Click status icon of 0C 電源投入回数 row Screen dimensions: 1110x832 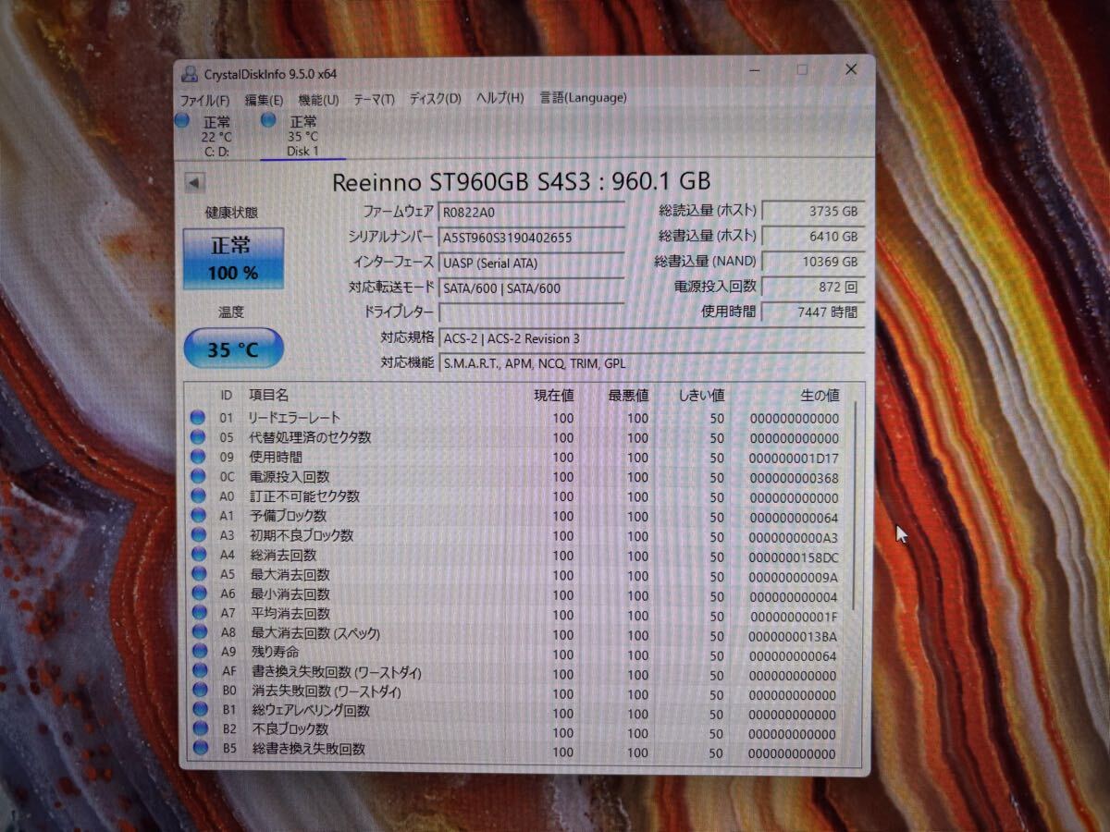198,476
